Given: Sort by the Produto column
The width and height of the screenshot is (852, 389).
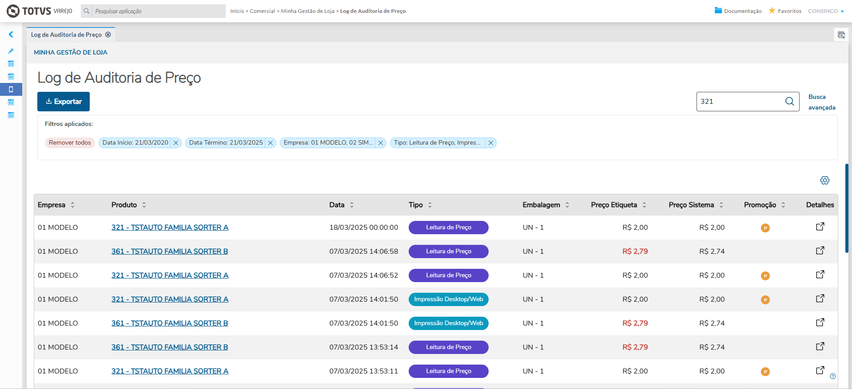Looking at the screenshot, I should (144, 205).
